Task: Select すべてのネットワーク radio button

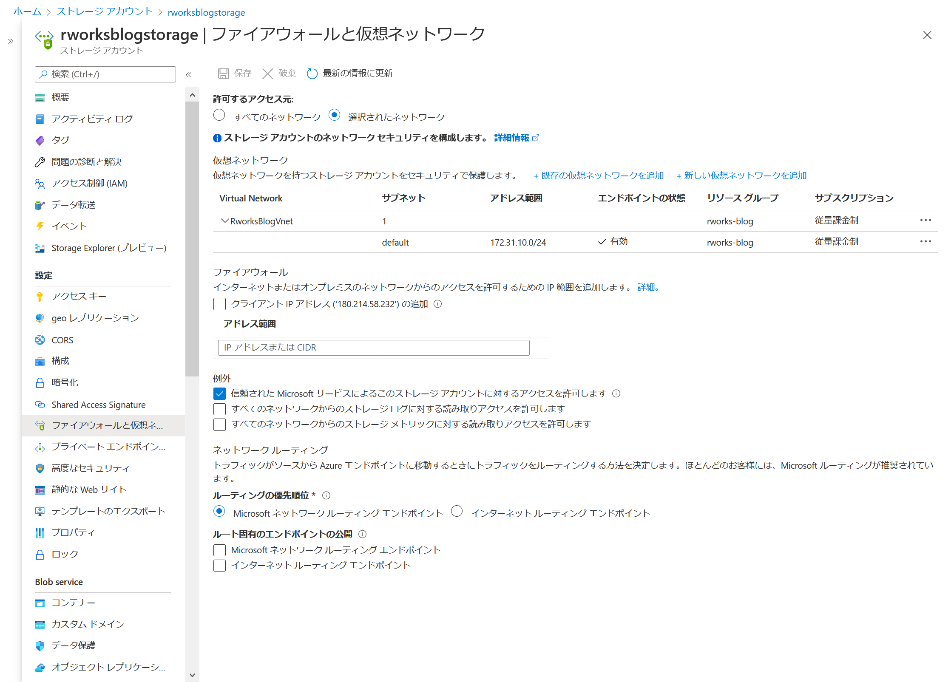Action: [219, 115]
